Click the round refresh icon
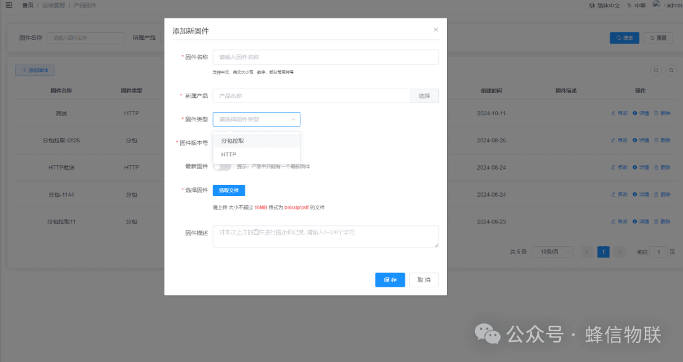Viewport: 683px width, 362px height. coord(671,70)
